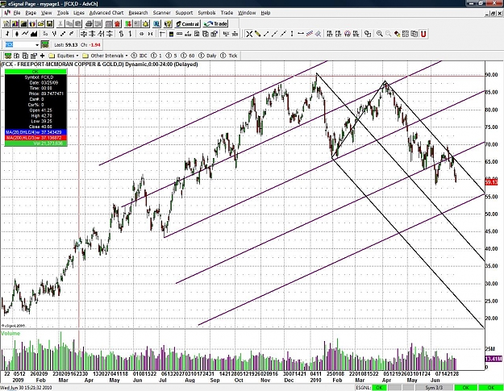Viewport: 504px width, 391px height.
Task: Select the regression channel tool icon
Action: pyautogui.click(x=310, y=34)
